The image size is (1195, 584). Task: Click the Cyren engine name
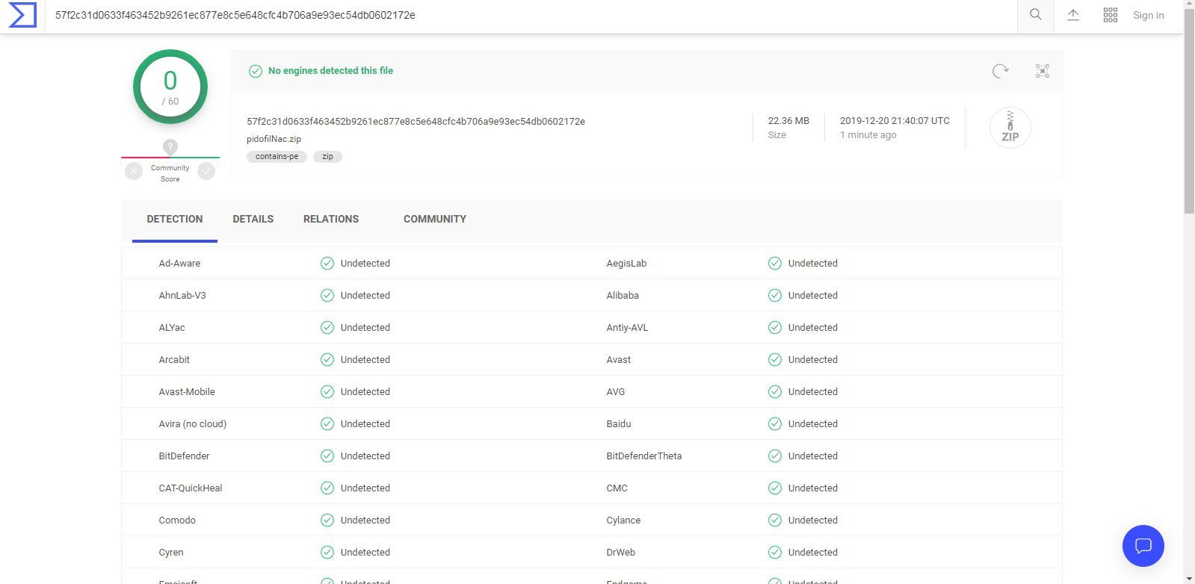[x=171, y=553]
